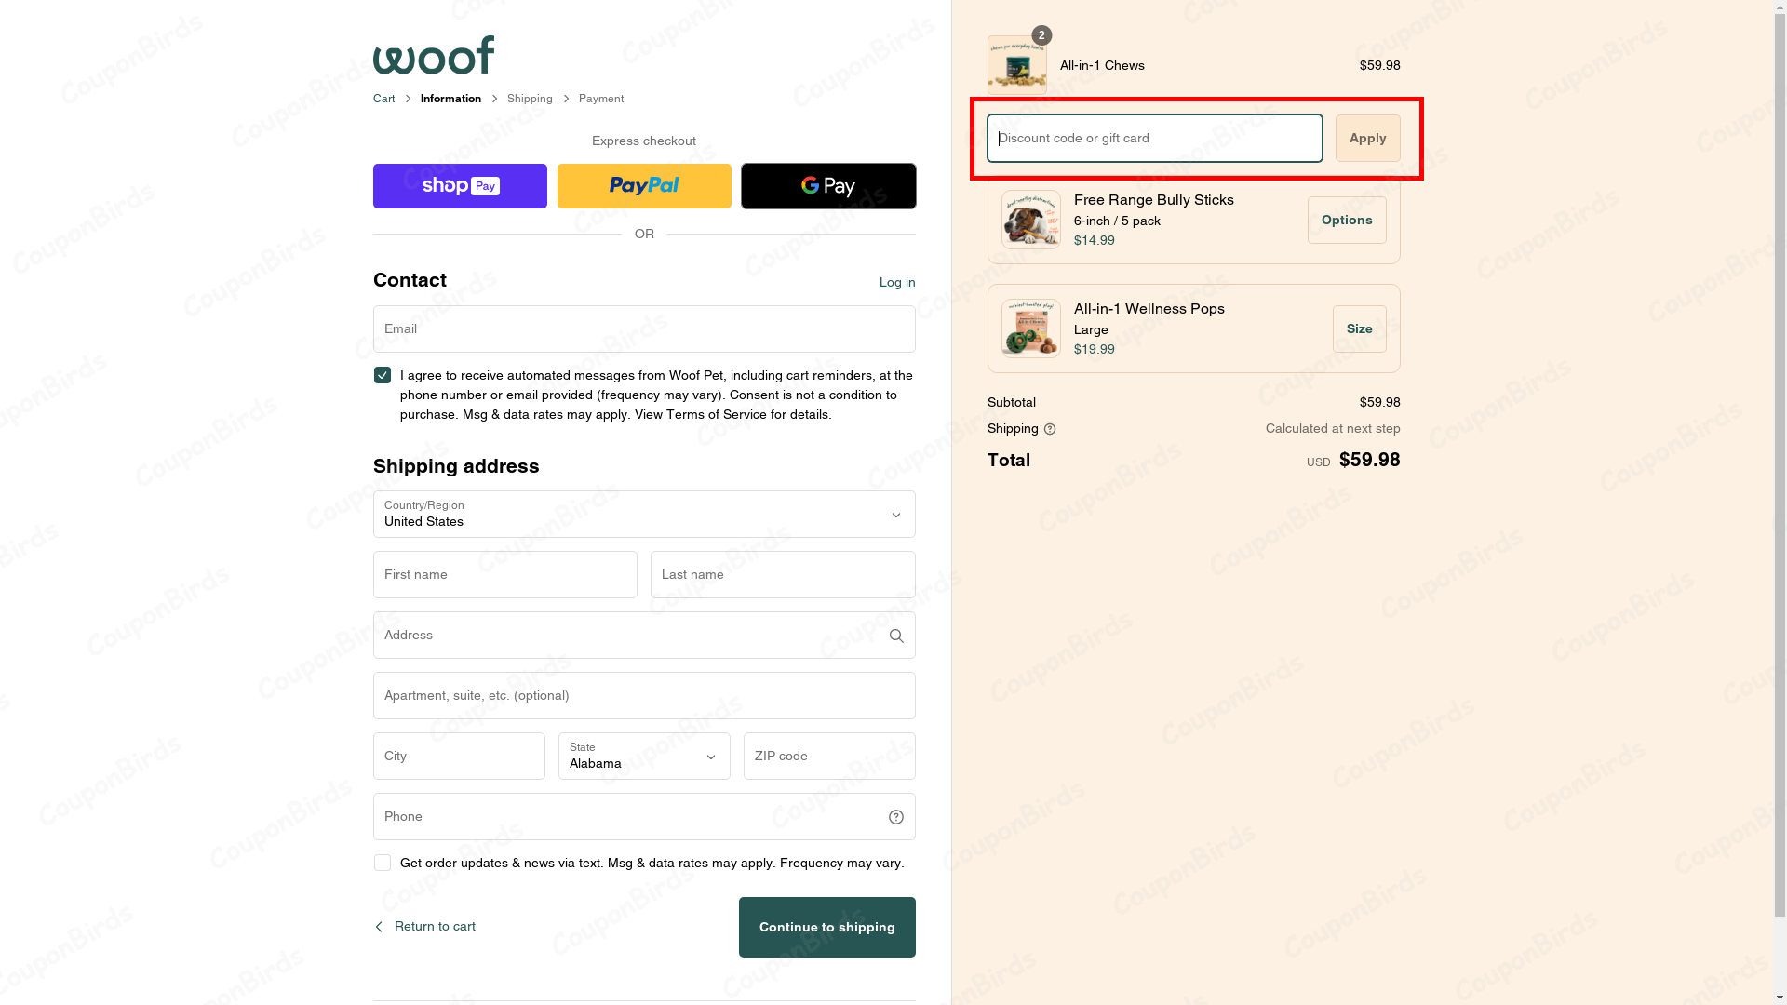Open the shipping cost info icon

[1050, 429]
